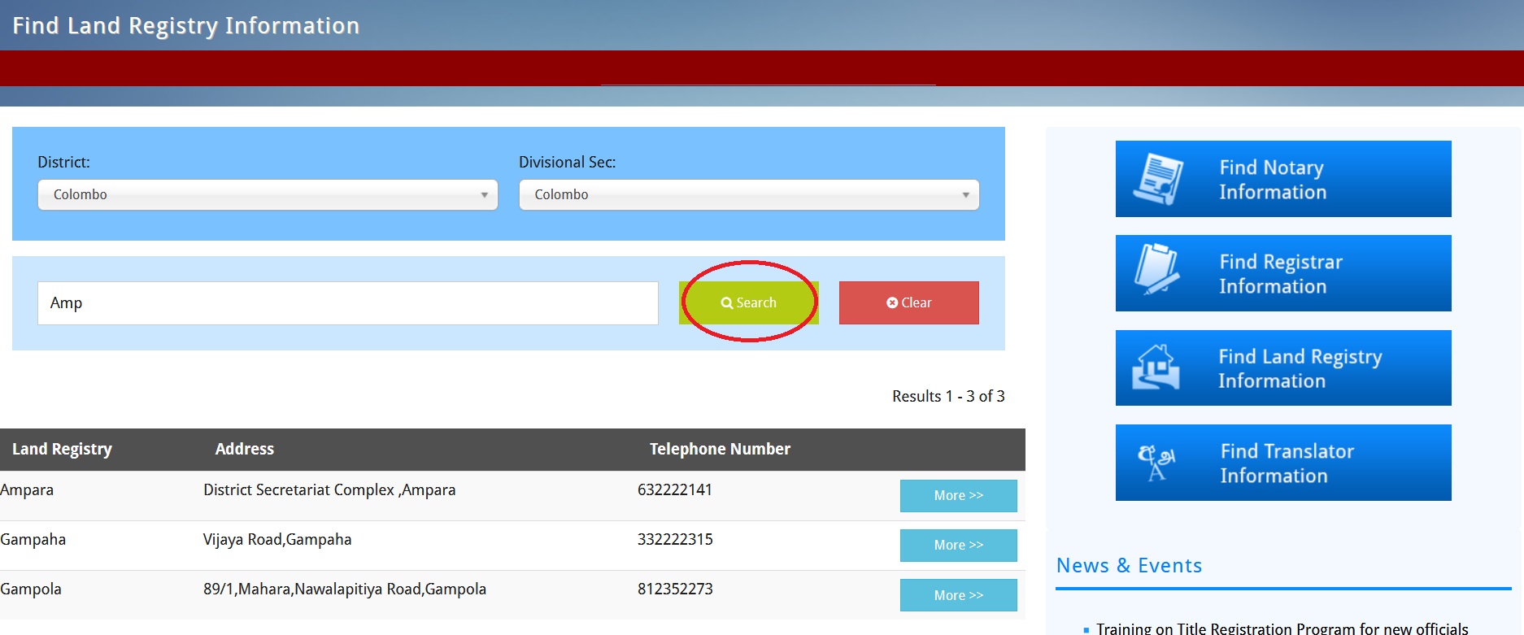Click the District dropdown arrow
This screenshot has width=1524, height=635.
[484, 195]
